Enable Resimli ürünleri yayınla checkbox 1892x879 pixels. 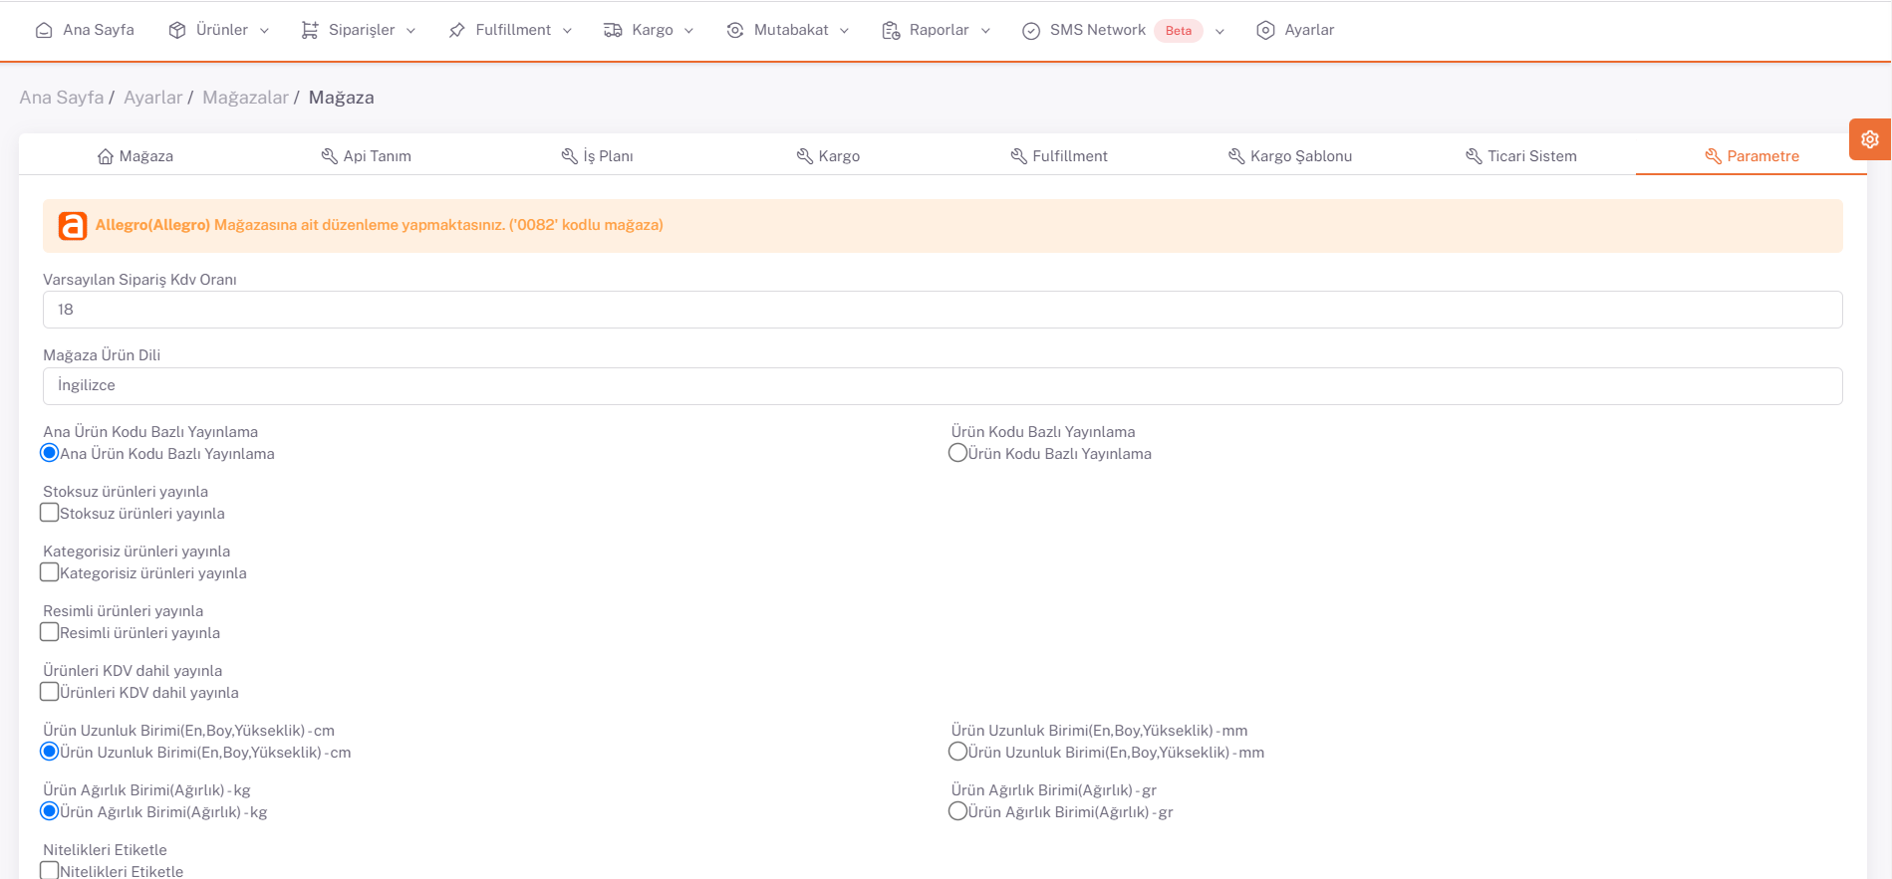coord(49,632)
